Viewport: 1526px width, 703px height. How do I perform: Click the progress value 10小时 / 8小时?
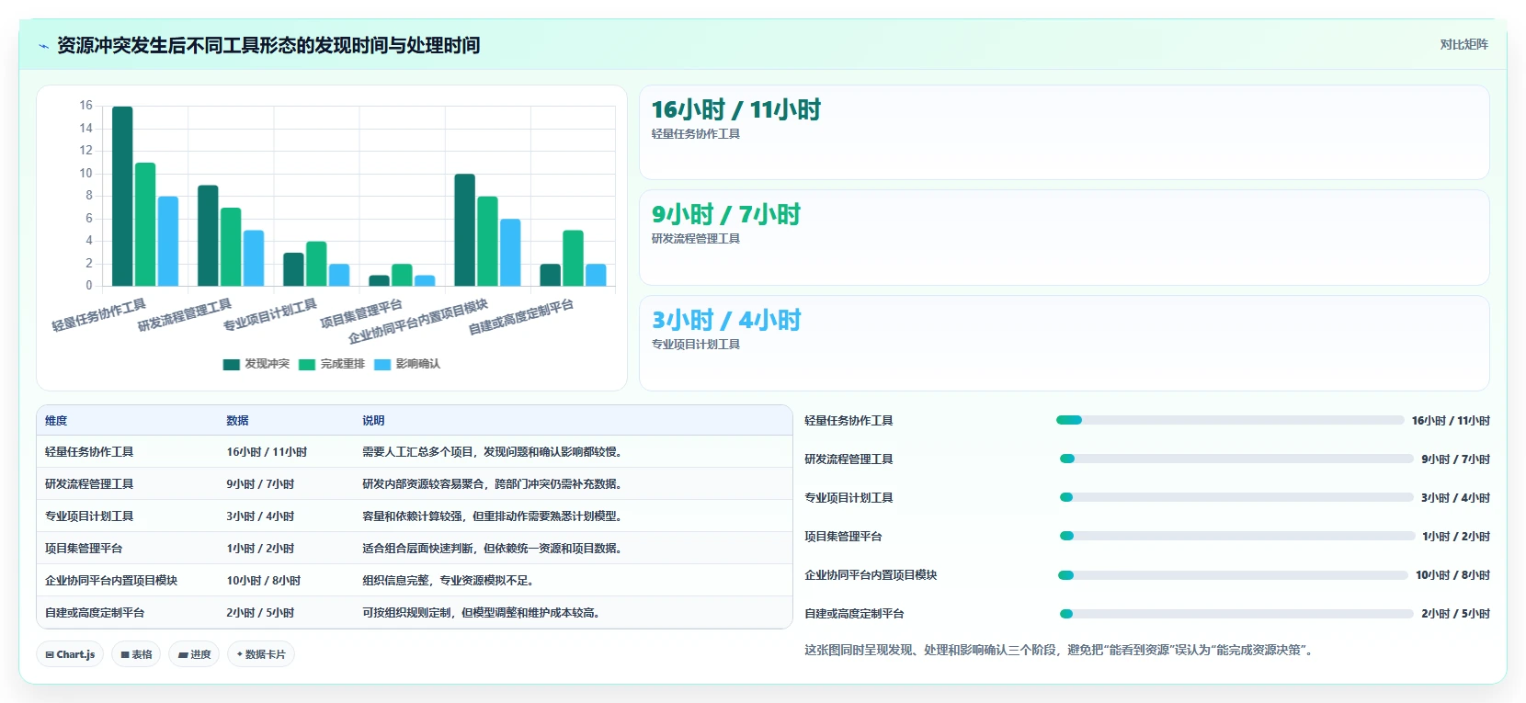click(x=1452, y=575)
